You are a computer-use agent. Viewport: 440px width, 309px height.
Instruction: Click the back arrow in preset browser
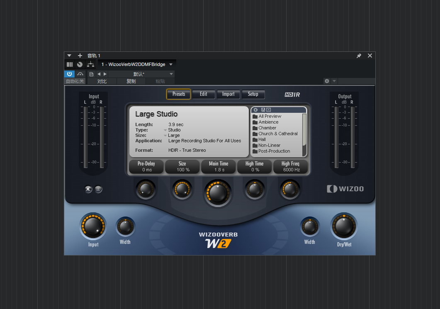(255, 109)
